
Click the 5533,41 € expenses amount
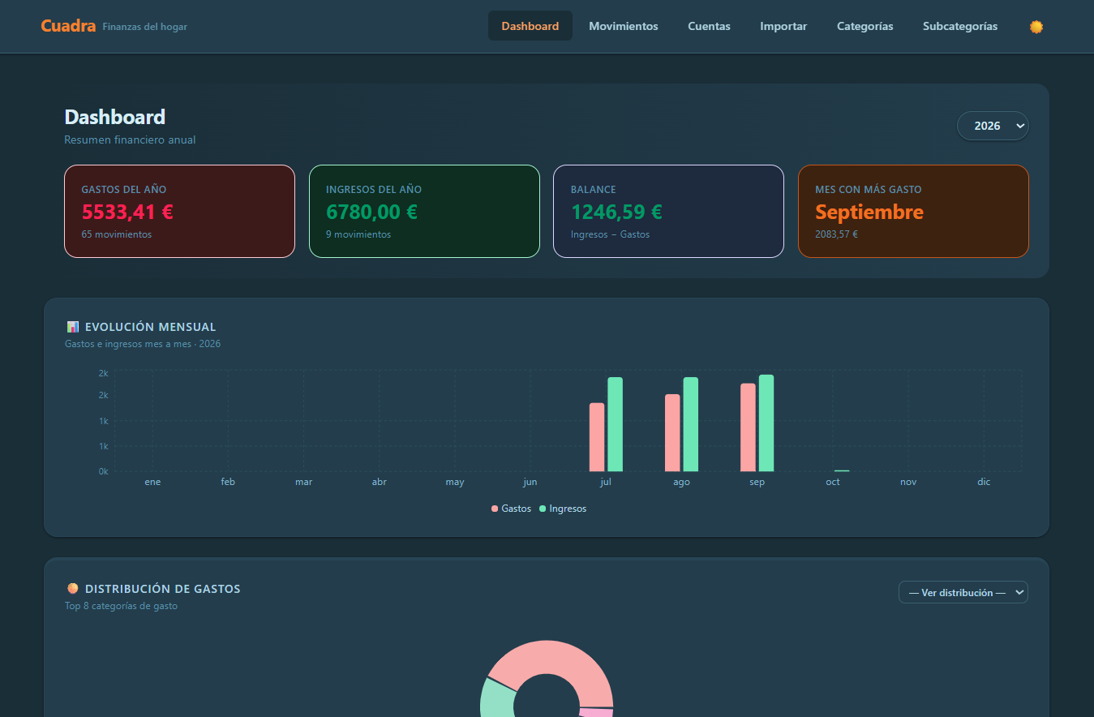(x=127, y=212)
